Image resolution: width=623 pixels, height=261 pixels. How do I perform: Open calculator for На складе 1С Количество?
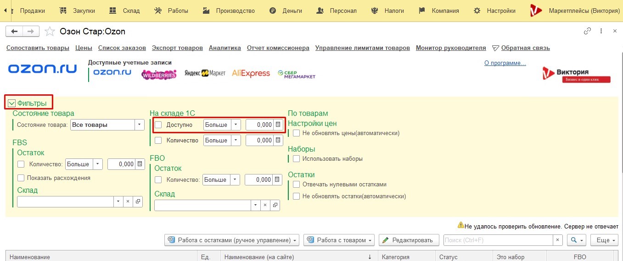278,140
